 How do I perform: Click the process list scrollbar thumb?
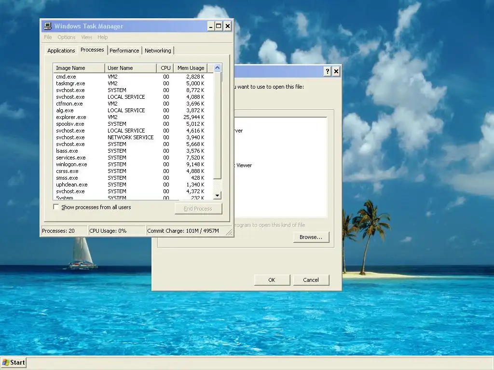tap(218, 125)
